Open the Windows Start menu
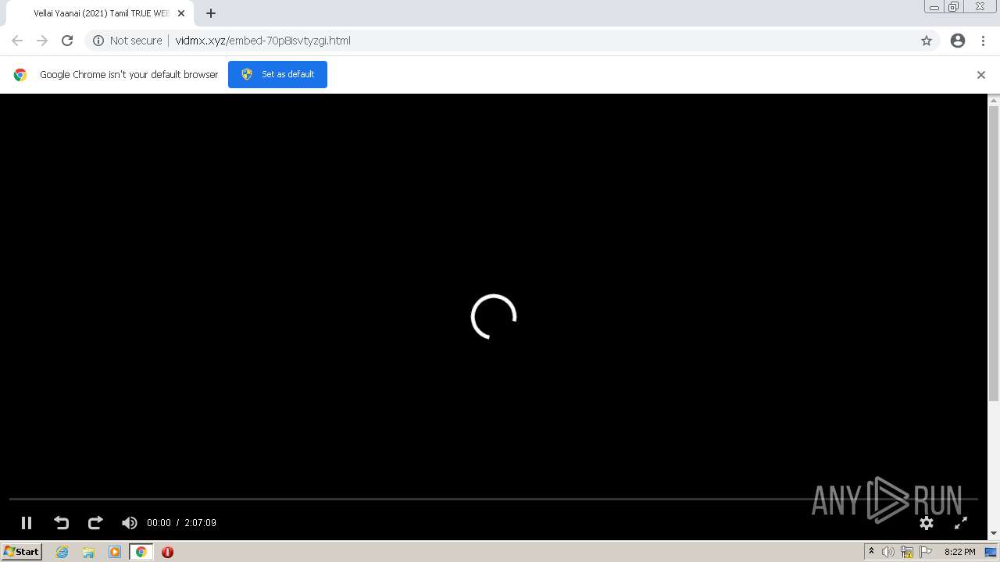The height and width of the screenshot is (562, 1000). point(21,552)
